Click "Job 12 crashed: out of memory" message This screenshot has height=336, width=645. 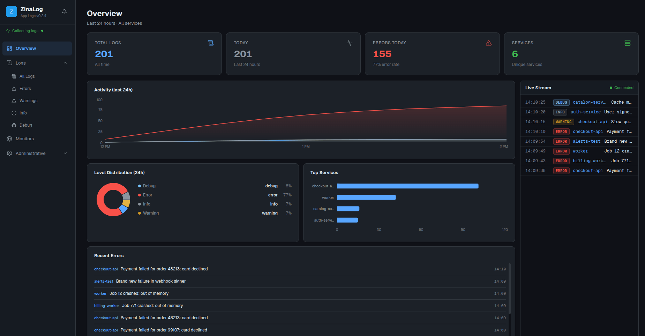tap(139, 293)
